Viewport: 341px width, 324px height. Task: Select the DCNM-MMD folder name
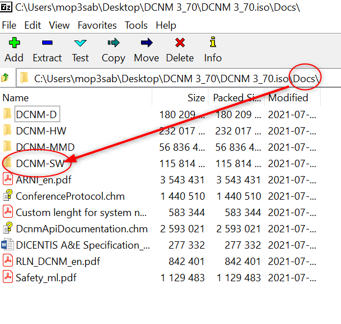point(46,147)
